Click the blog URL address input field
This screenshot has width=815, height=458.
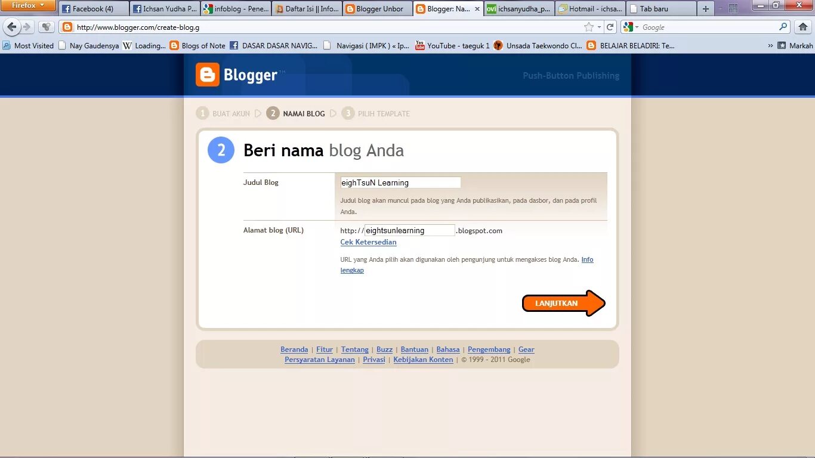coord(410,230)
